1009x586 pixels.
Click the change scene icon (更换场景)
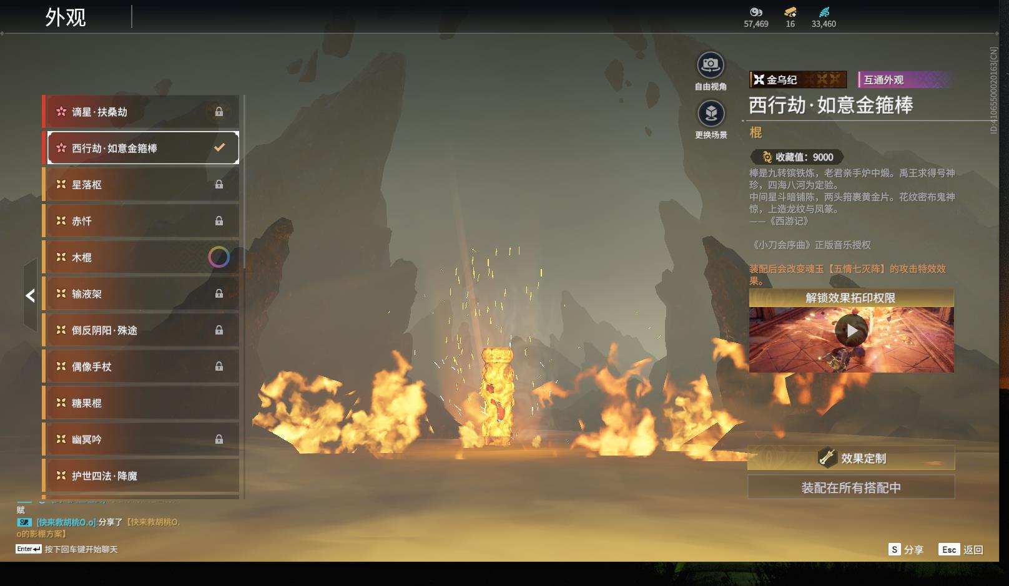click(711, 114)
